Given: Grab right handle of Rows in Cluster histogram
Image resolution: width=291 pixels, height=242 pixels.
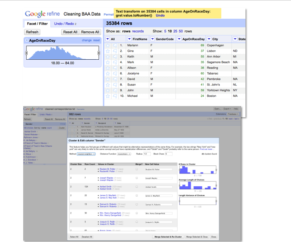Looking at the screenshot, I should click(x=216, y=170).
